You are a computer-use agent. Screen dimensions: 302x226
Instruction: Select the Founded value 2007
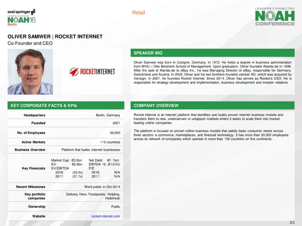116,123
